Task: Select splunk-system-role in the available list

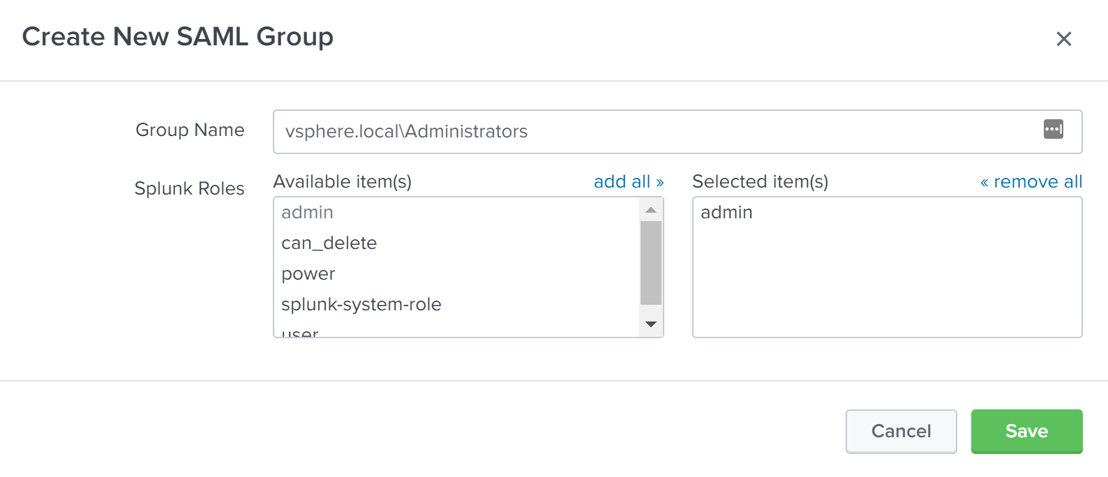Action: click(361, 305)
